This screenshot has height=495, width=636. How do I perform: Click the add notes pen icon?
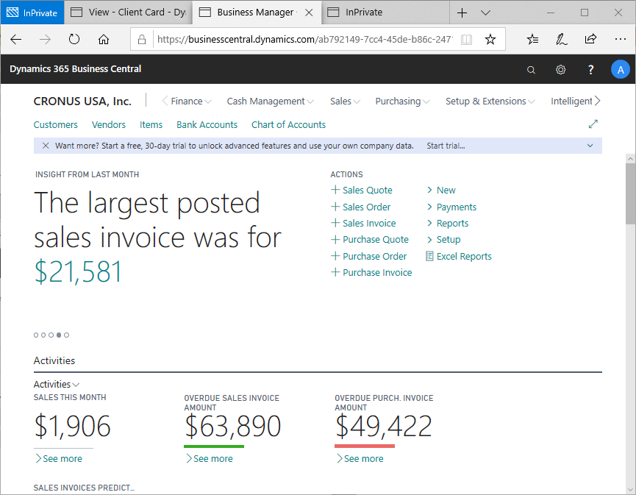coord(561,40)
